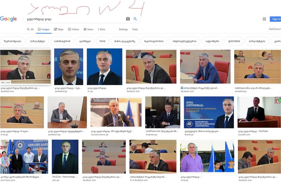Switch to the Maps tab
The width and height of the screenshot is (281, 184).
coord(59,29)
